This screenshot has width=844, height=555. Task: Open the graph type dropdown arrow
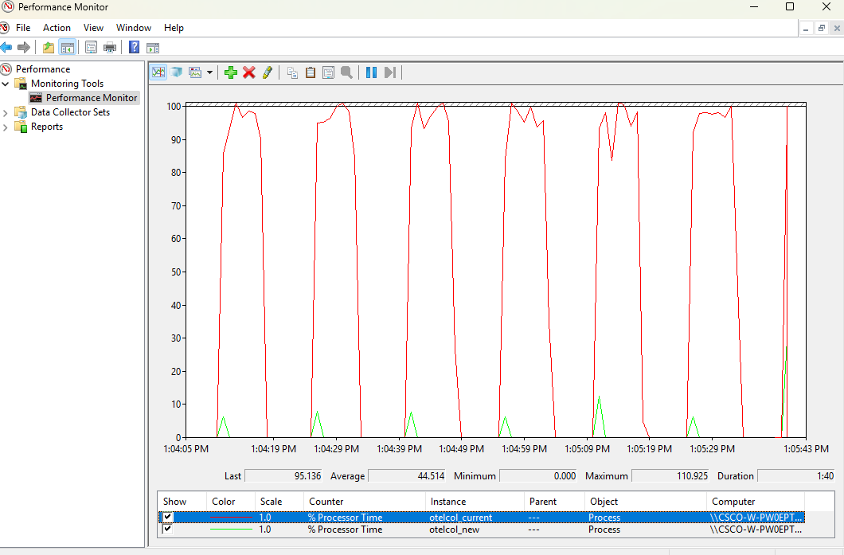(x=209, y=72)
